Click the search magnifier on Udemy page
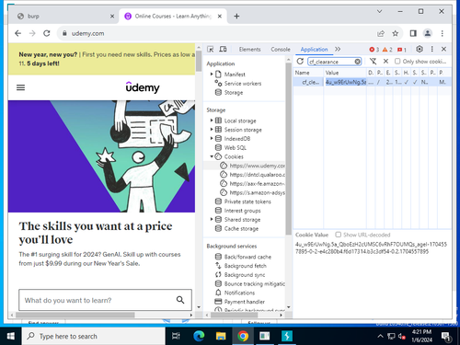The height and width of the screenshot is (345, 460). [x=180, y=300]
